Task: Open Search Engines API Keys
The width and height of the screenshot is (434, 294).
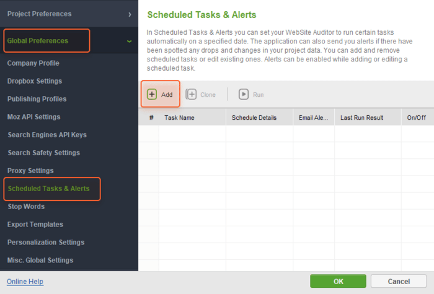Action: (x=47, y=135)
